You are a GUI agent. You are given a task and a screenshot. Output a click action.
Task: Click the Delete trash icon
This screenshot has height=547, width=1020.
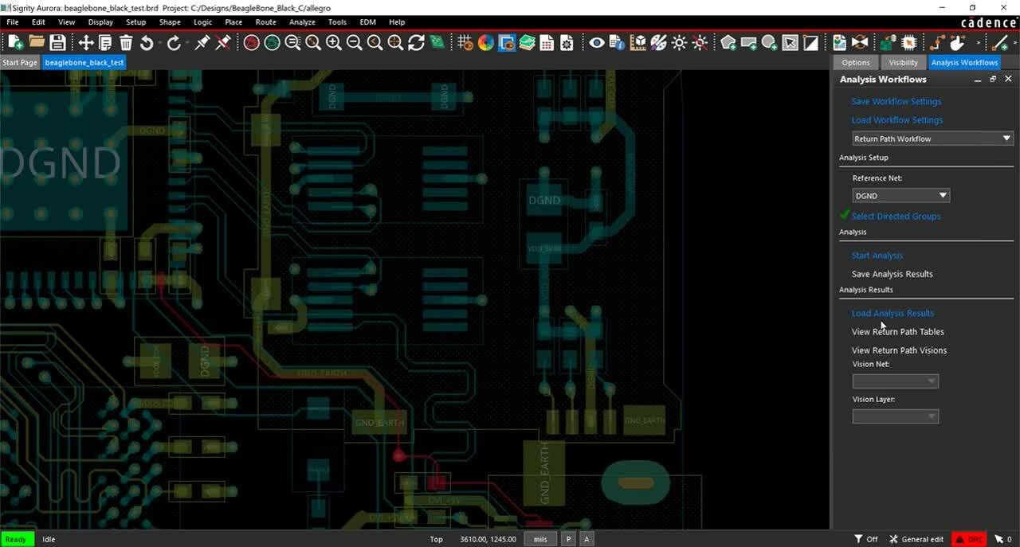[x=126, y=42]
